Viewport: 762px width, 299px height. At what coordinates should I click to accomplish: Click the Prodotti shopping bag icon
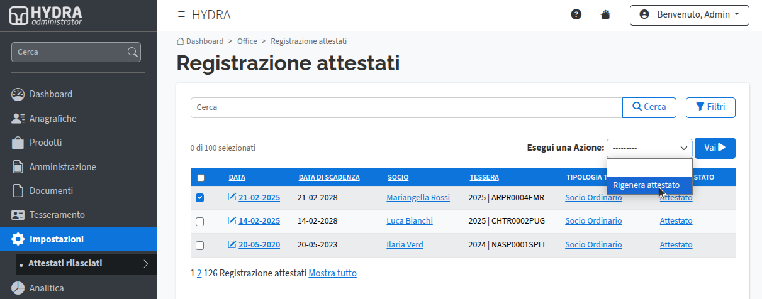click(18, 143)
